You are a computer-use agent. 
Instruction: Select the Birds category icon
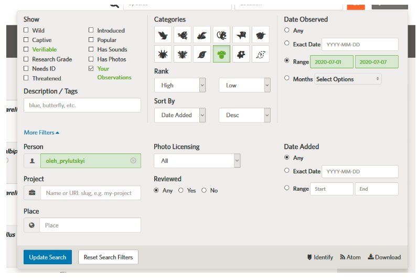[x=163, y=35]
